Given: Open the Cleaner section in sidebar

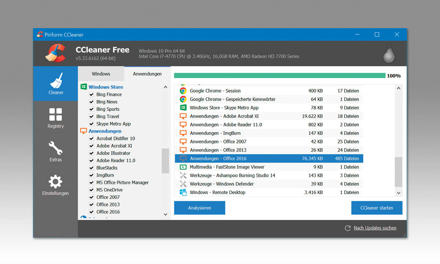Looking at the screenshot, I should coord(56,84).
